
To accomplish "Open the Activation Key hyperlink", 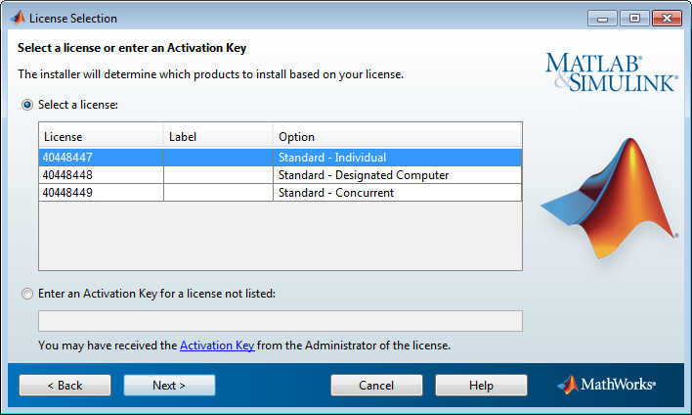I will click(x=217, y=346).
